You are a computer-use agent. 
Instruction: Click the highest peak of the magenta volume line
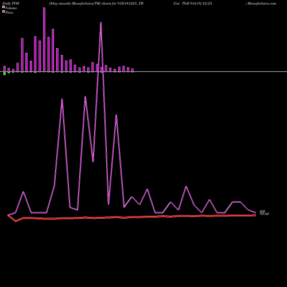click(x=101, y=22)
